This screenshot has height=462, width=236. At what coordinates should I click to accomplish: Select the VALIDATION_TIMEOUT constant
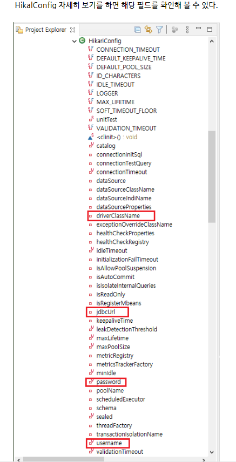tap(126, 128)
